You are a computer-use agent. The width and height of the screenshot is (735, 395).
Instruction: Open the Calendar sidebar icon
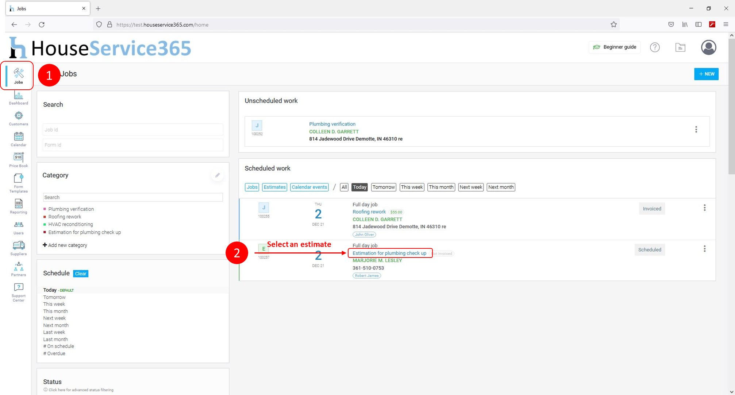[x=18, y=140]
